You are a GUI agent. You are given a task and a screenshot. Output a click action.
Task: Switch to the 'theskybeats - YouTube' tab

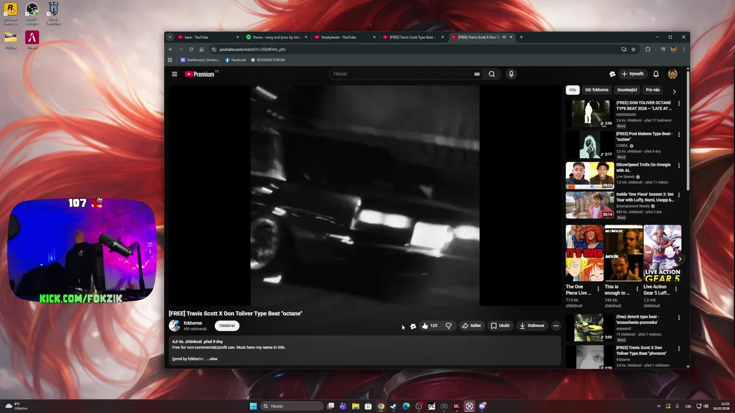[x=345, y=37]
